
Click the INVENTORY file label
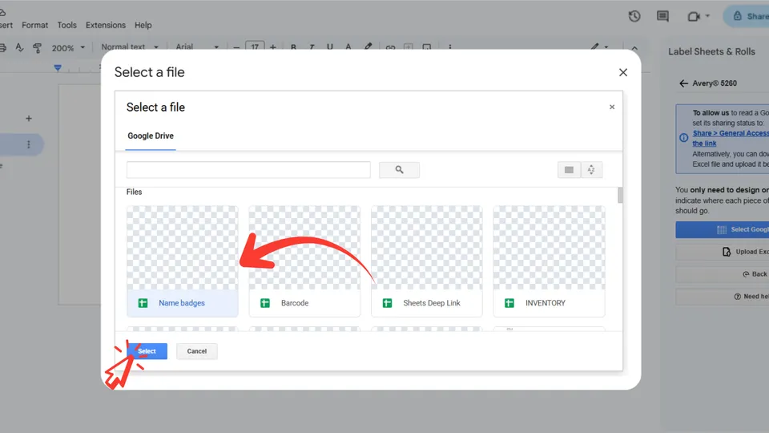pos(546,303)
